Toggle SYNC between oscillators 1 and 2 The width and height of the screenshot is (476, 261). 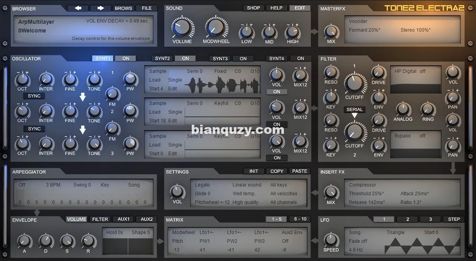point(34,96)
